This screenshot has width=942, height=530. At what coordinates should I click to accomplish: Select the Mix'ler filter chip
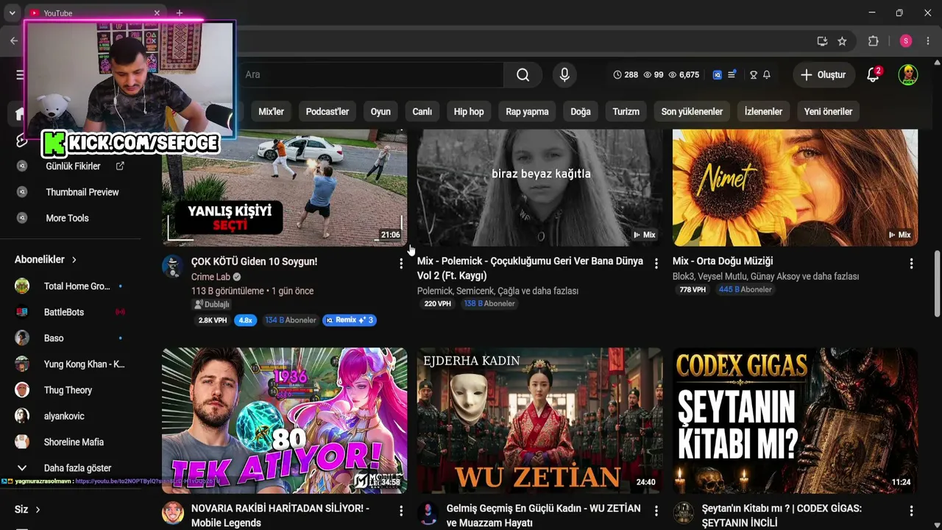pyautogui.click(x=271, y=112)
